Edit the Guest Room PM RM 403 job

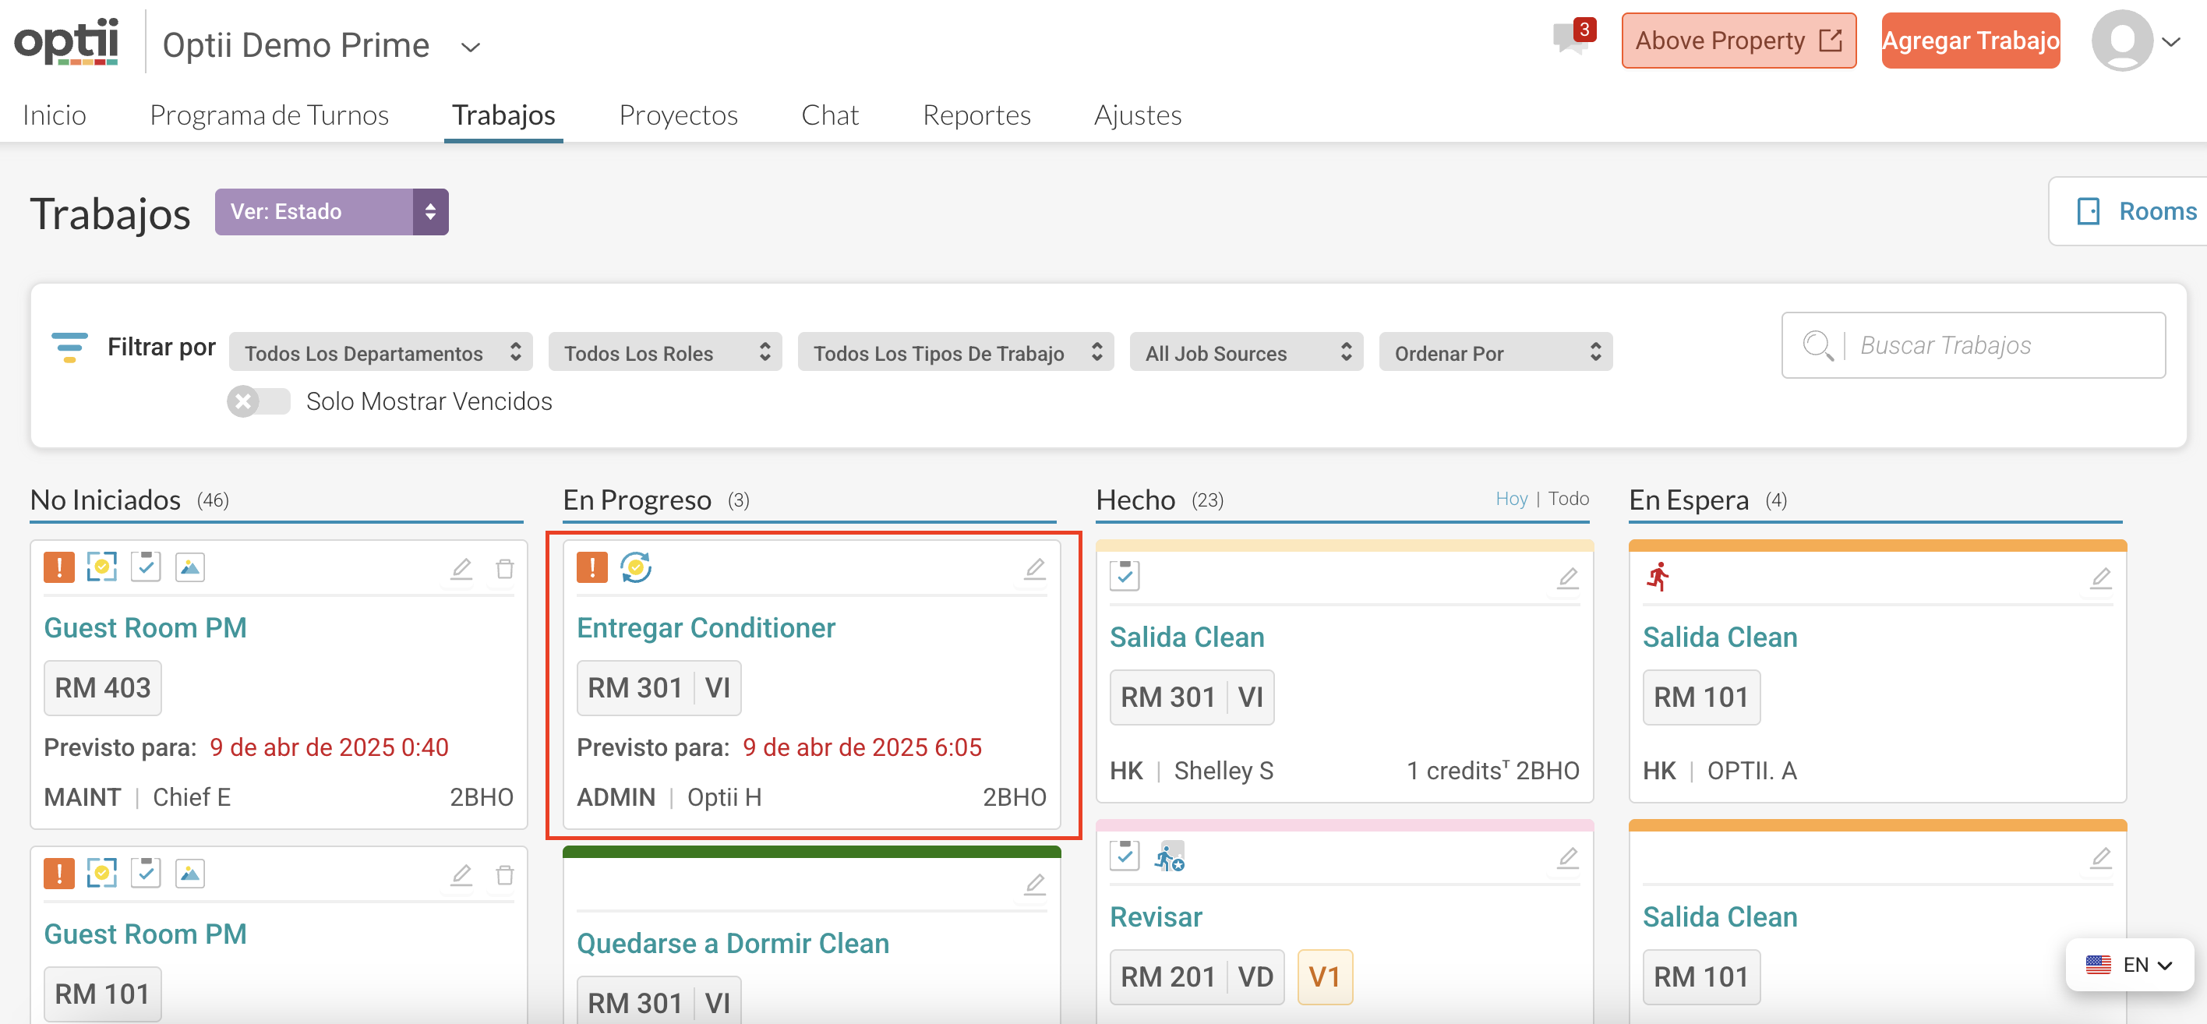[461, 568]
